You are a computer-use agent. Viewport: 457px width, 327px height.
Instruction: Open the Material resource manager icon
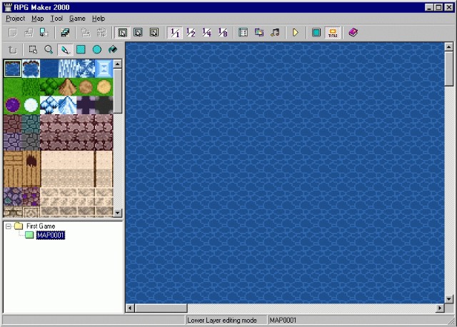259,32
